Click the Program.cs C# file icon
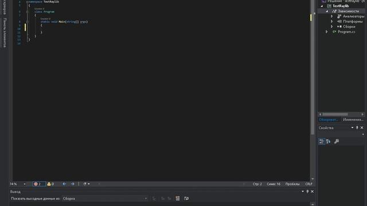The height and width of the screenshot is (206, 367). [334, 32]
